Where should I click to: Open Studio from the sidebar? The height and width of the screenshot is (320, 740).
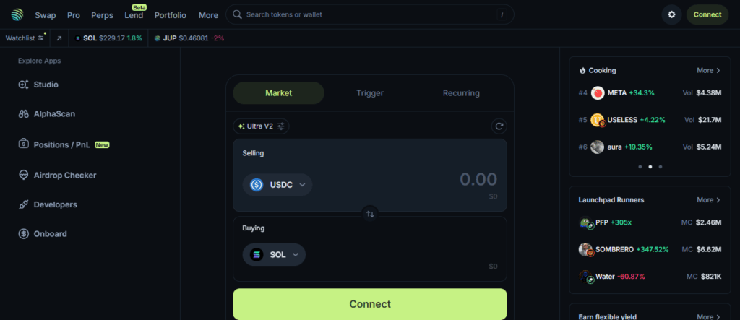coord(46,85)
